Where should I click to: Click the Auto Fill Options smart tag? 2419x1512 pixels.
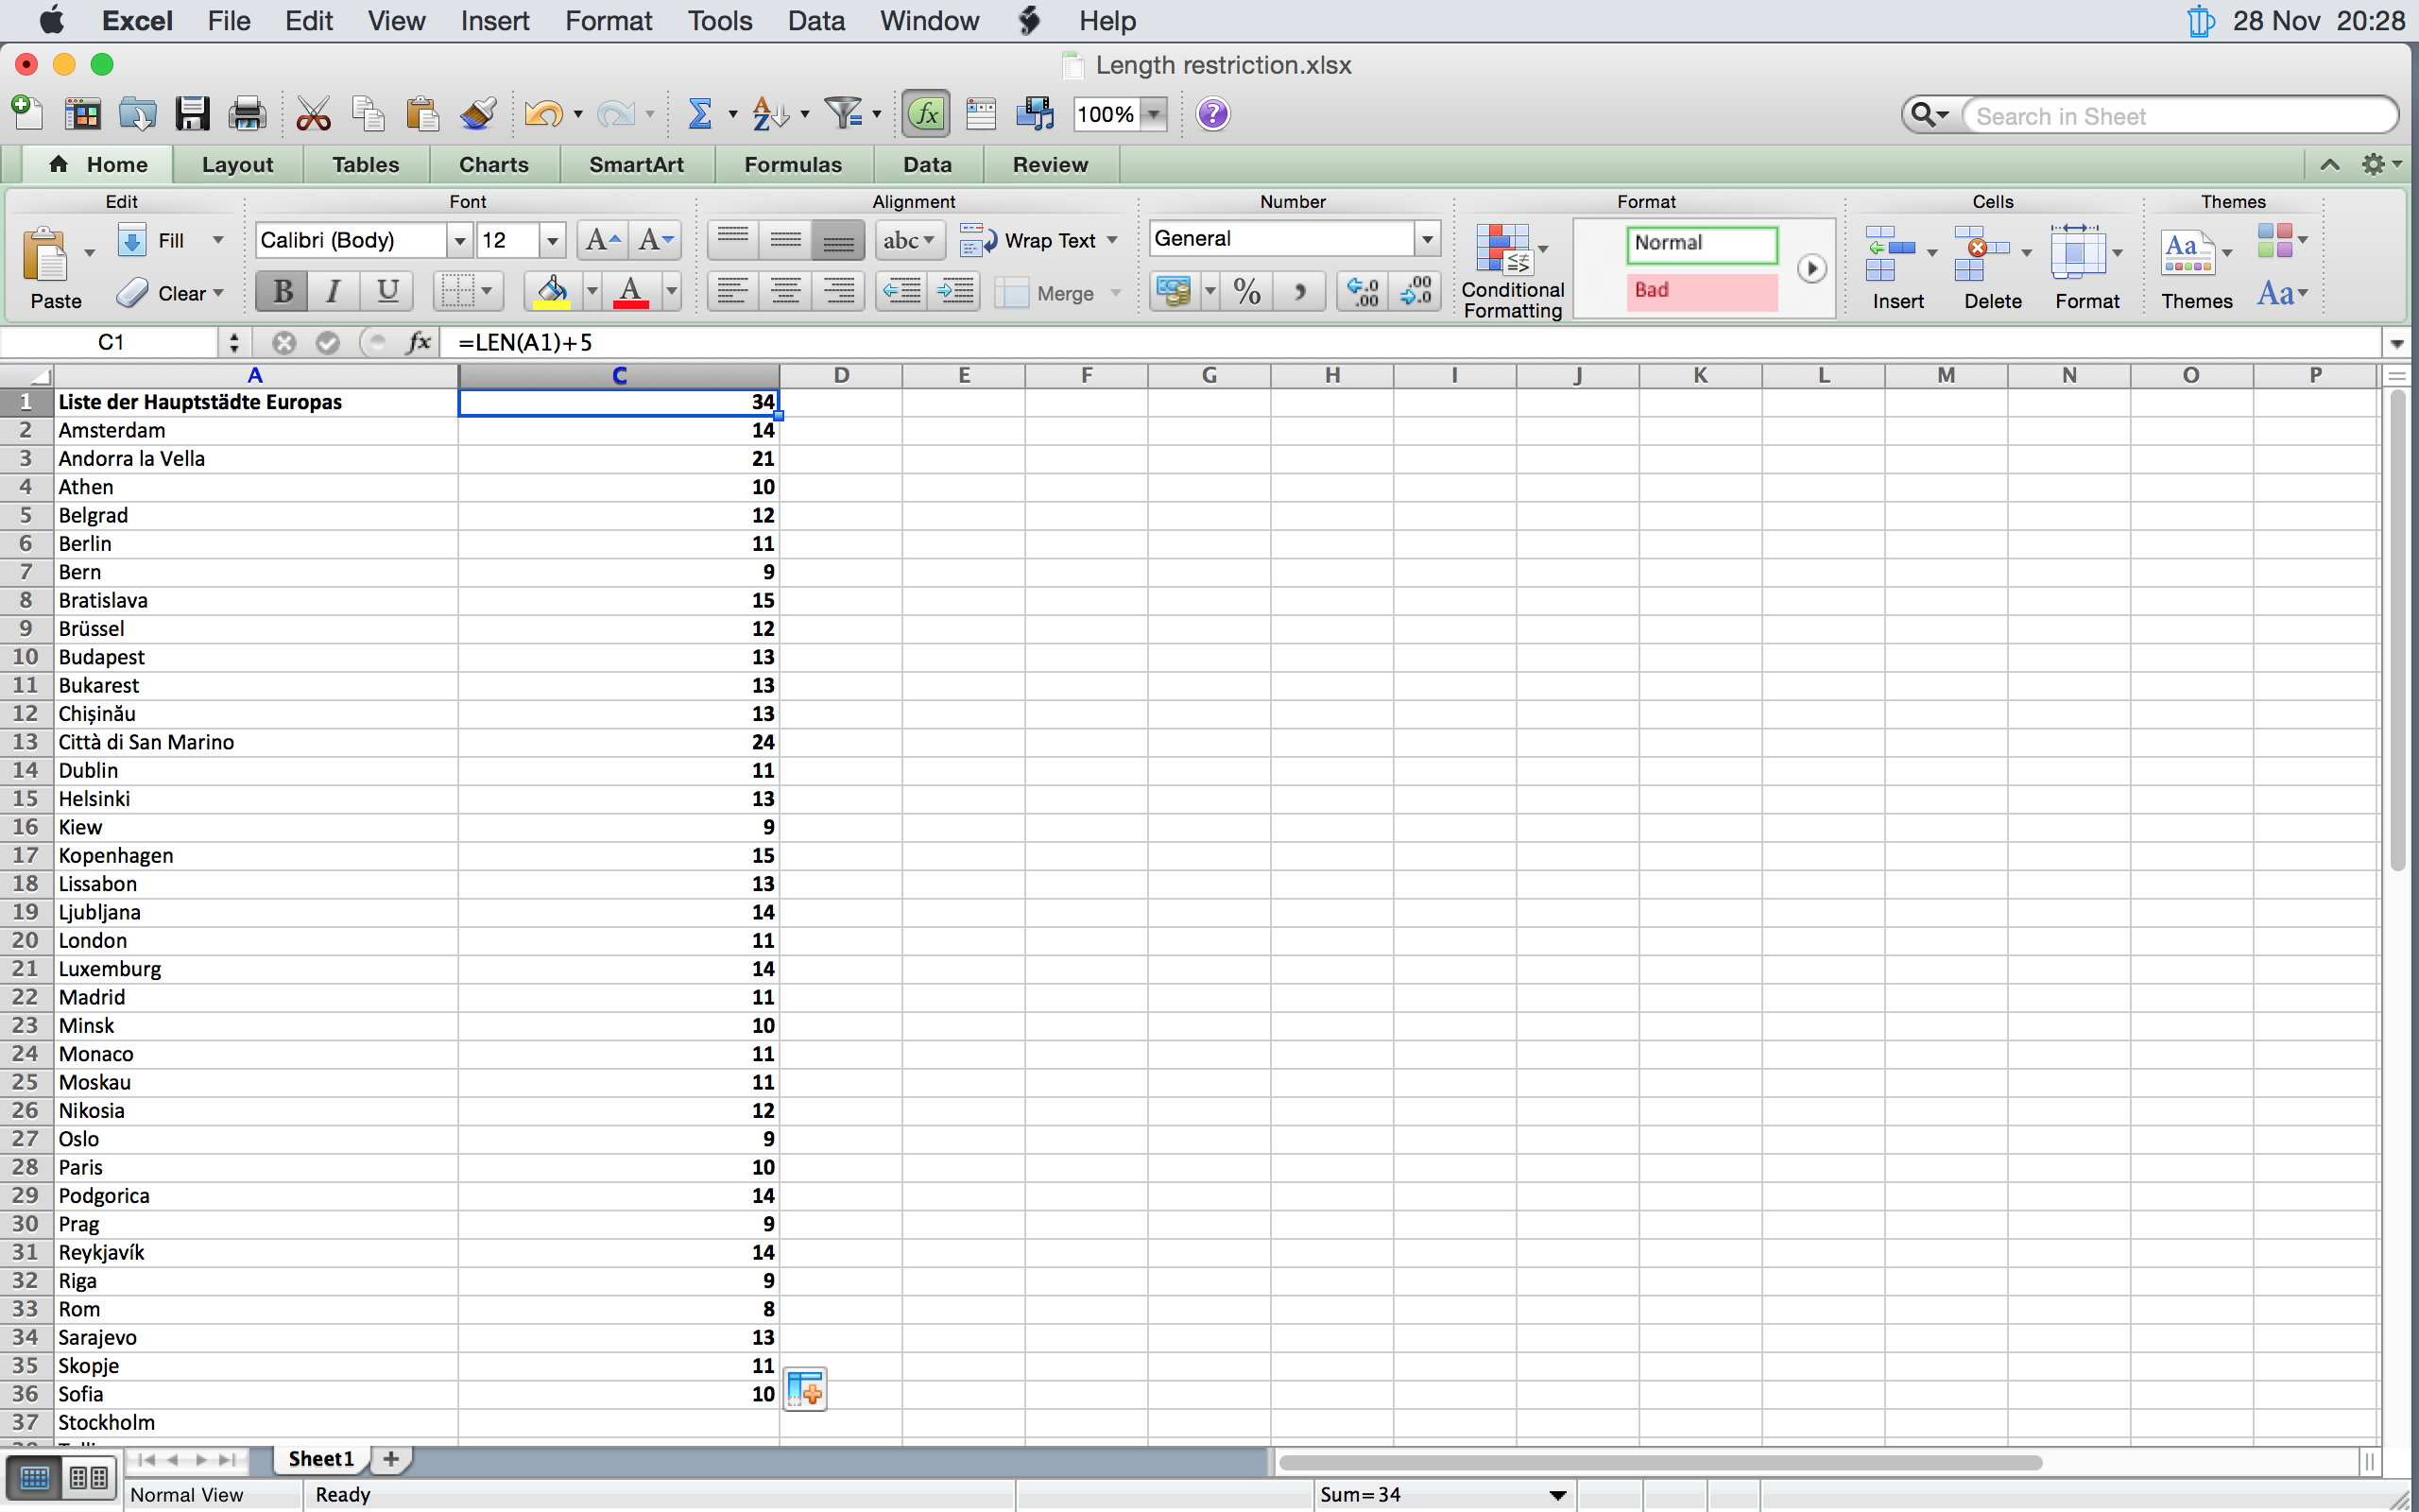click(x=805, y=1389)
